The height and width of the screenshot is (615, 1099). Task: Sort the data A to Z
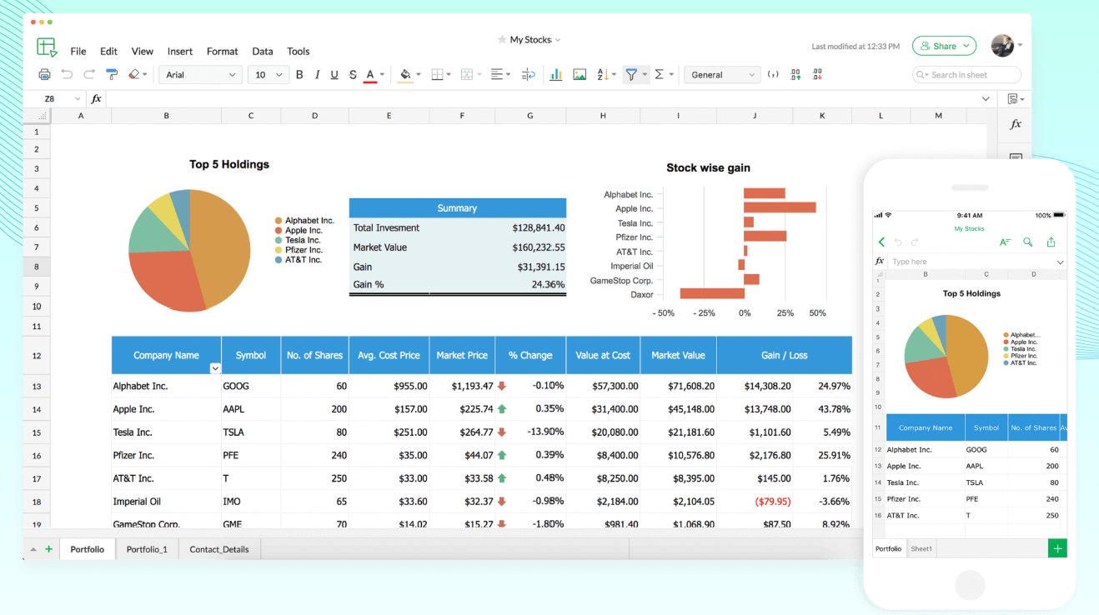pos(602,74)
